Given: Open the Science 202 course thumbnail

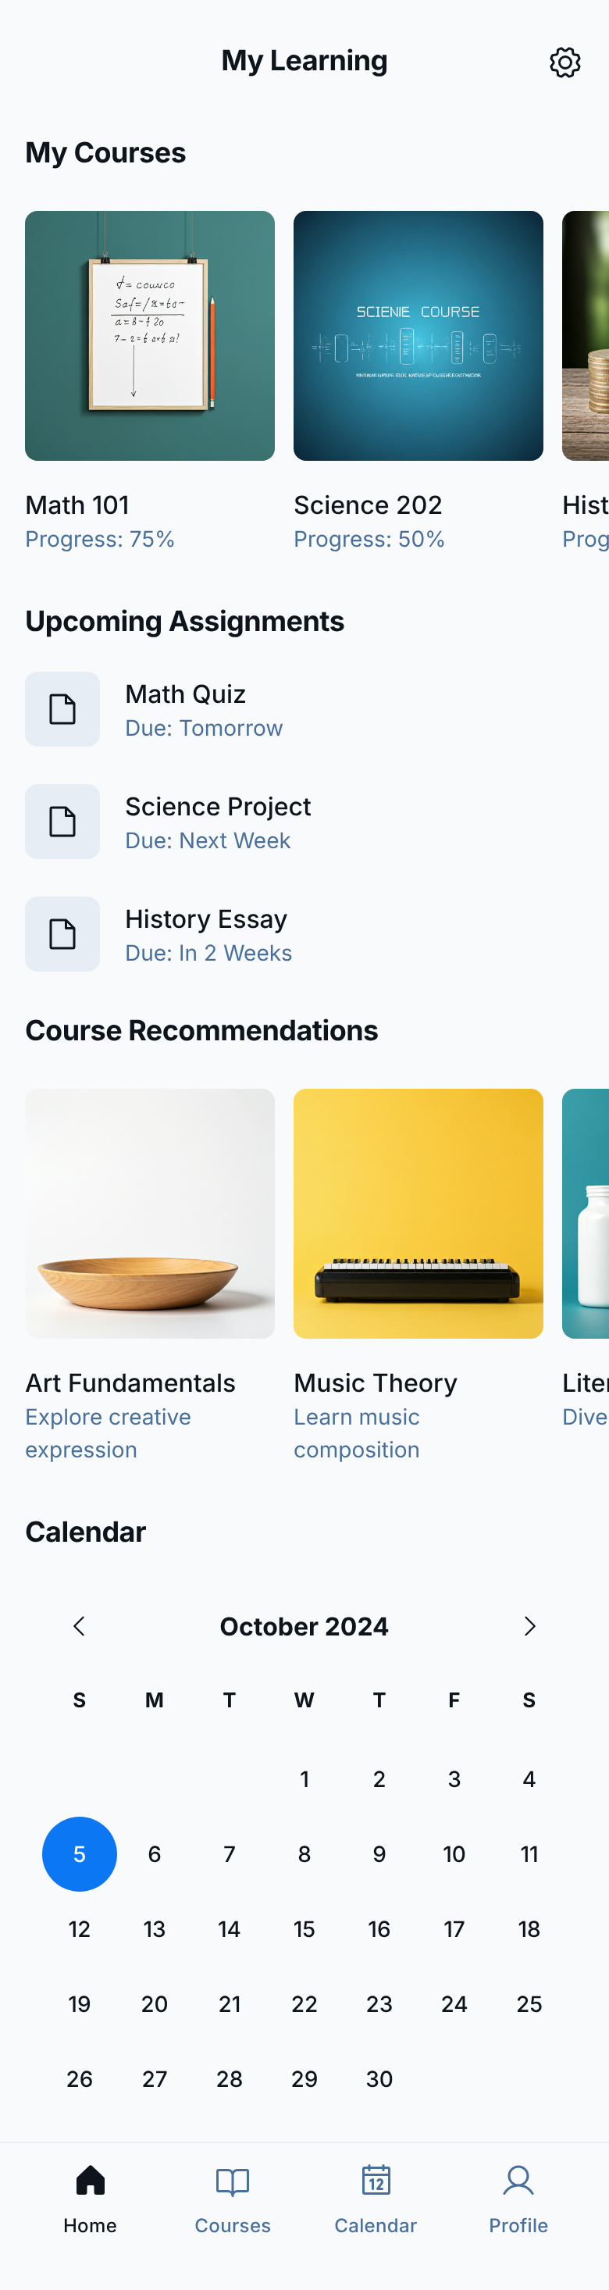Looking at the screenshot, I should pos(418,336).
